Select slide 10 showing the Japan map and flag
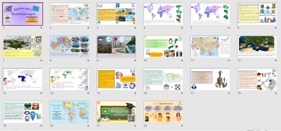This screenshot has height=131, width=281. (163, 46)
